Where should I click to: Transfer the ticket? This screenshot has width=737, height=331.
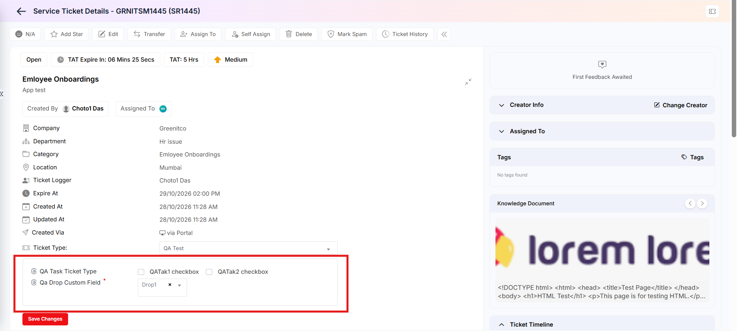tap(149, 34)
